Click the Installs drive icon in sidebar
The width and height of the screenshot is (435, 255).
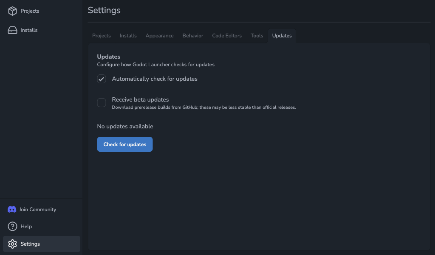point(12,30)
